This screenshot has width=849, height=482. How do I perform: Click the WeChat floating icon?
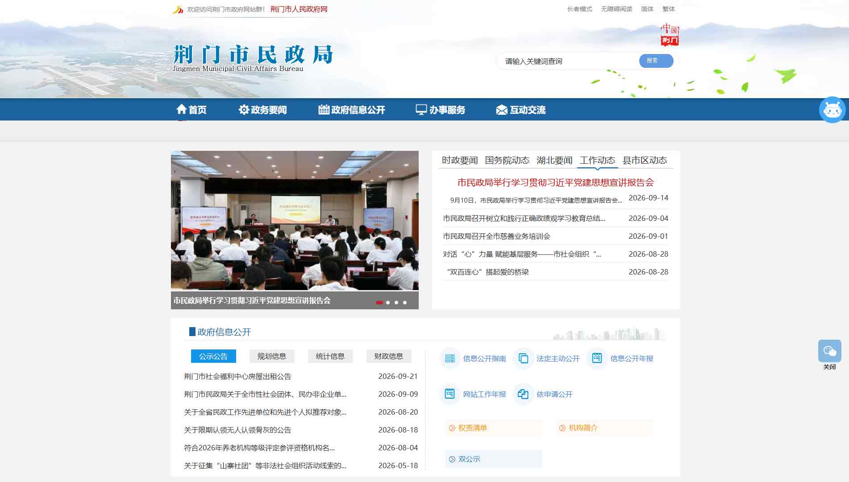830,351
